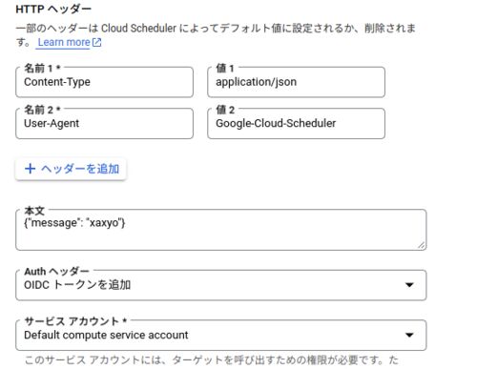Click the resize handle of 本文 textarea
Image resolution: width=477 pixels, height=369 pixels.
tap(422, 245)
